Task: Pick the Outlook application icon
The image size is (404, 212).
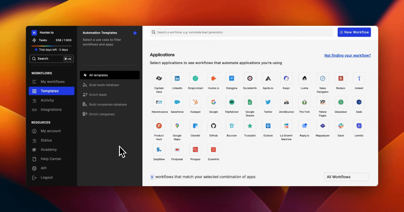Action: pyautogui.click(x=268, y=126)
